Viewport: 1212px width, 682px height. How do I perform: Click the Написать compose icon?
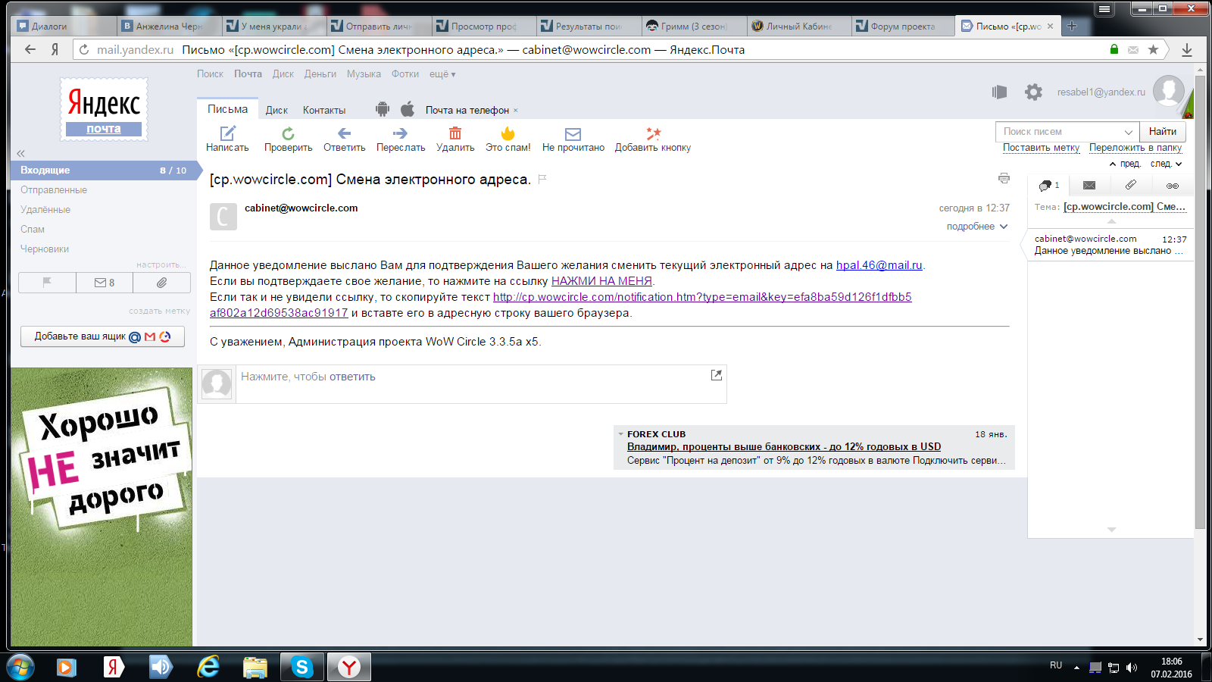227,134
